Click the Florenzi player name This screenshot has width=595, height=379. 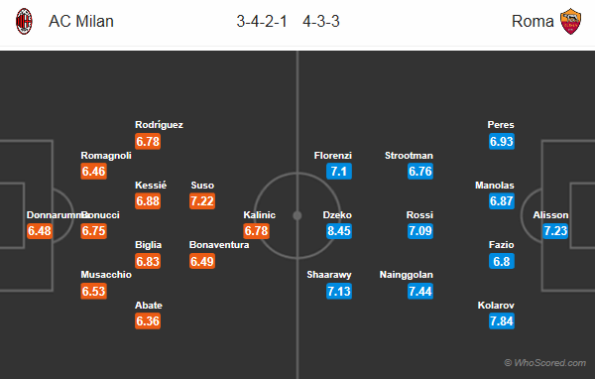333,156
